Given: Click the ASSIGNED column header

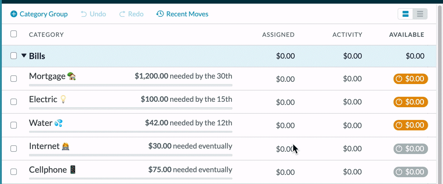Looking at the screenshot, I should coord(278,35).
